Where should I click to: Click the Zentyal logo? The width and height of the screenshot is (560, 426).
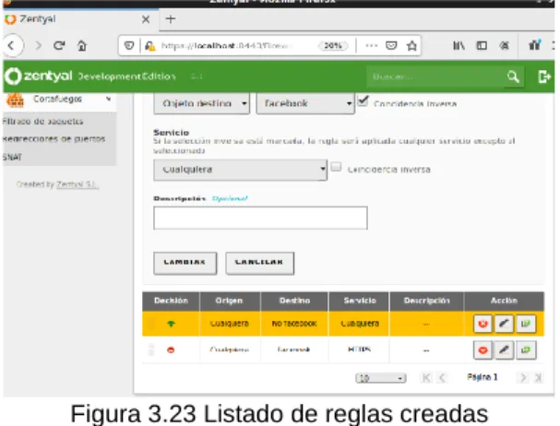pyautogui.click(x=39, y=76)
